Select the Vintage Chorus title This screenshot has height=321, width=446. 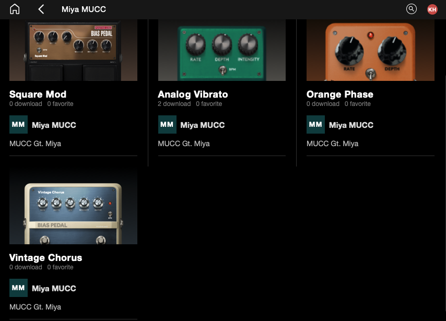point(46,257)
